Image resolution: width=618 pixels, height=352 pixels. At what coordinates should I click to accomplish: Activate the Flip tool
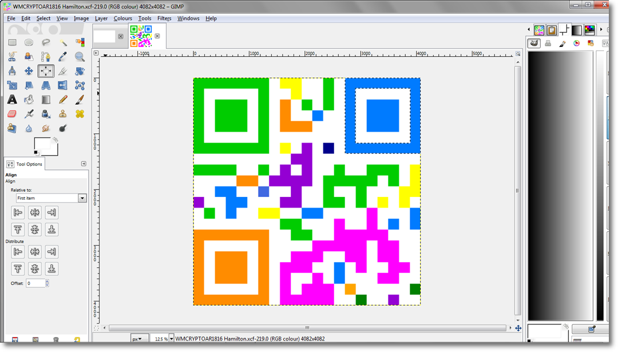[63, 85]
